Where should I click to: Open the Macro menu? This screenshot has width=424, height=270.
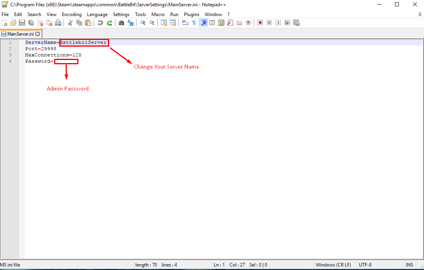158,14
